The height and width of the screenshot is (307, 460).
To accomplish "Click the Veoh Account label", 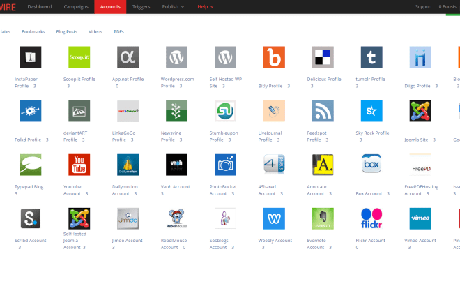I will (x=175, y=186).
